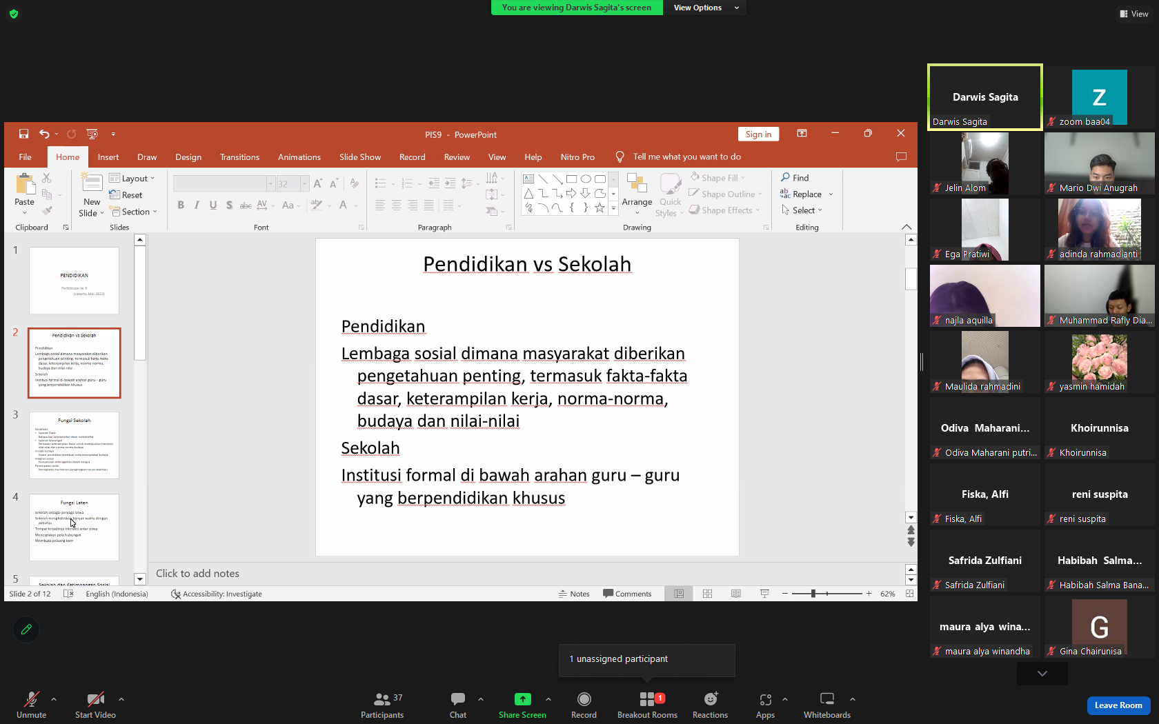The image size is (1159, 724).
Task: Expand audio options arrow beside Unmute
Action: pos(54,699)
